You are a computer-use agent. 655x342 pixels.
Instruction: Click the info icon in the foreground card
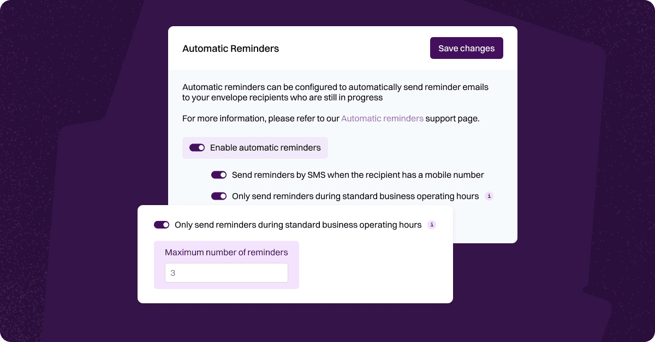coord(432,225)
